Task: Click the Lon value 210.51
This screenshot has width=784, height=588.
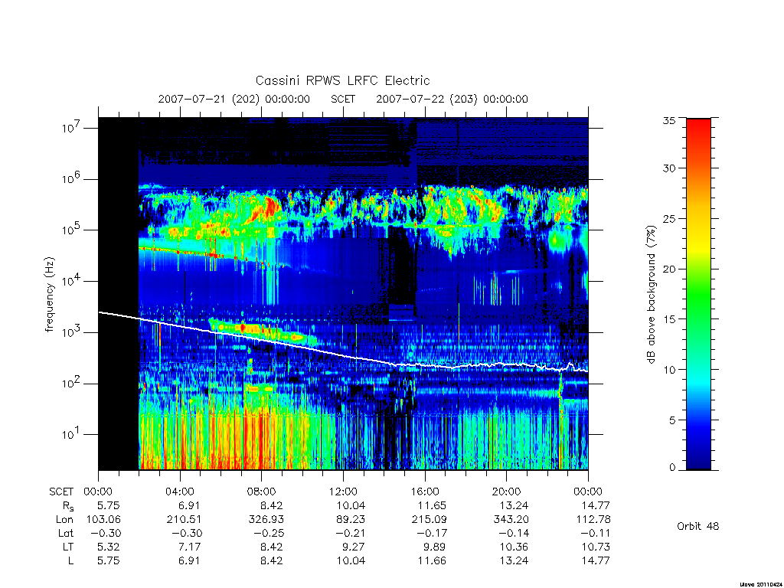Action: (184, 520)
